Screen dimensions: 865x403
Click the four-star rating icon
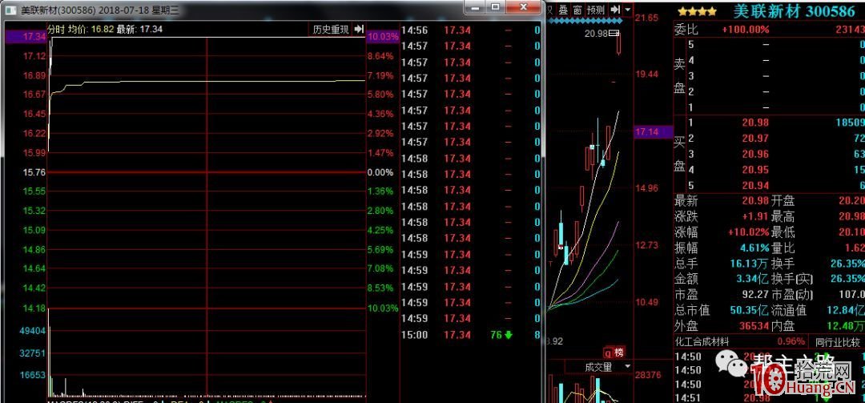coord(698,11)
